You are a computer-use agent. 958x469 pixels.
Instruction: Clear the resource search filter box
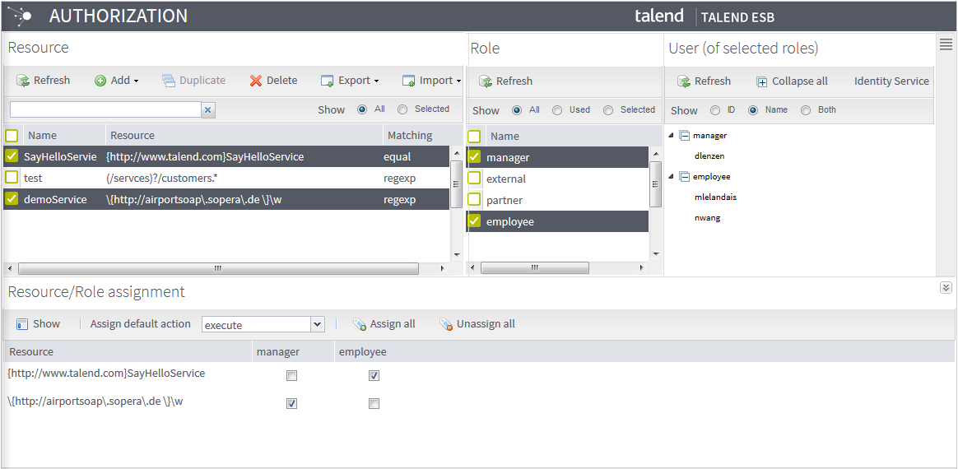208,109
